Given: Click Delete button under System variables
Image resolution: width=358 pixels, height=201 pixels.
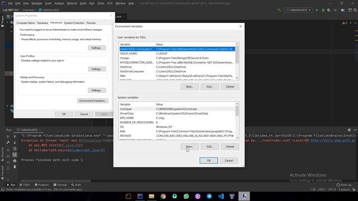Looking at the screenshot, I should pyautogui.click(x=230, y=146).
